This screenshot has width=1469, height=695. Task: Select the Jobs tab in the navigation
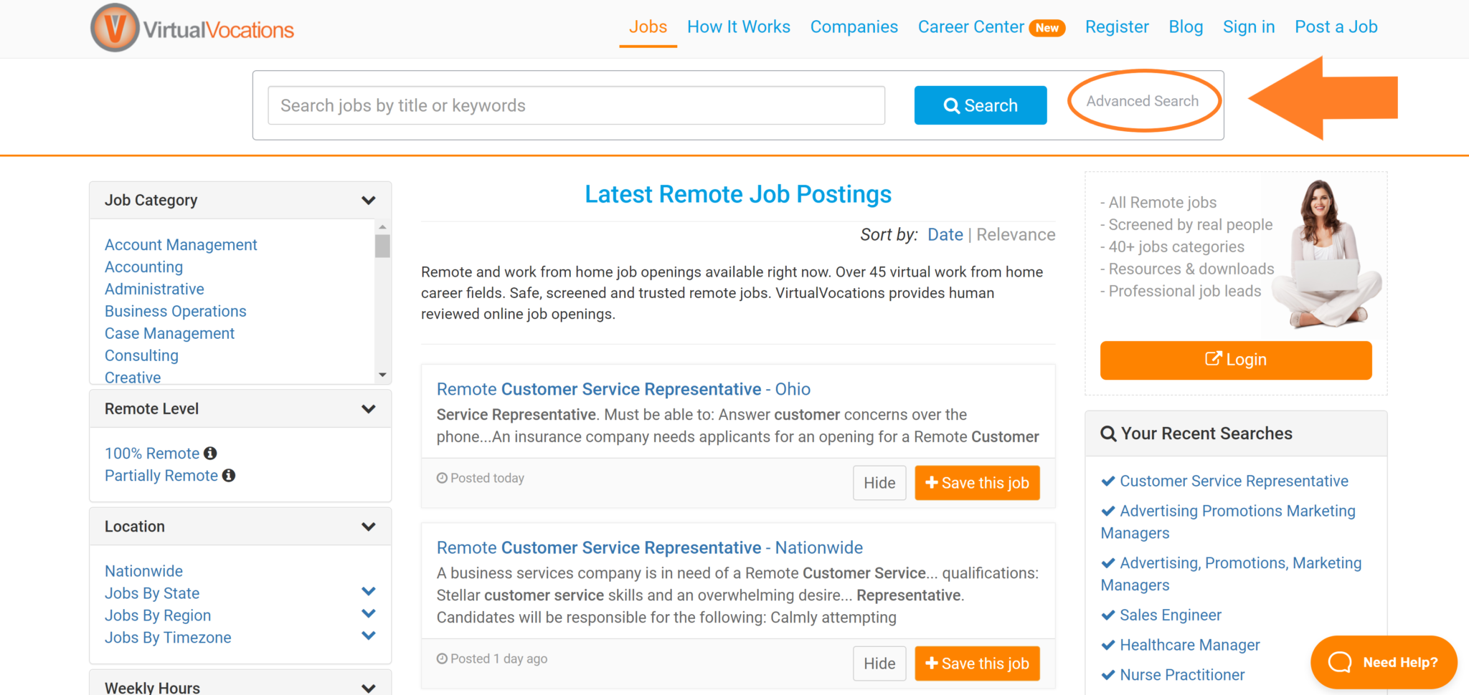click(x=647, y=27)
